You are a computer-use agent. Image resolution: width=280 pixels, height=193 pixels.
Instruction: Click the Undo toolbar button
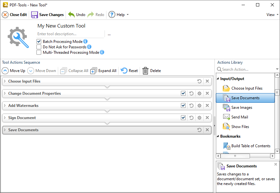[x=76, y=14]
